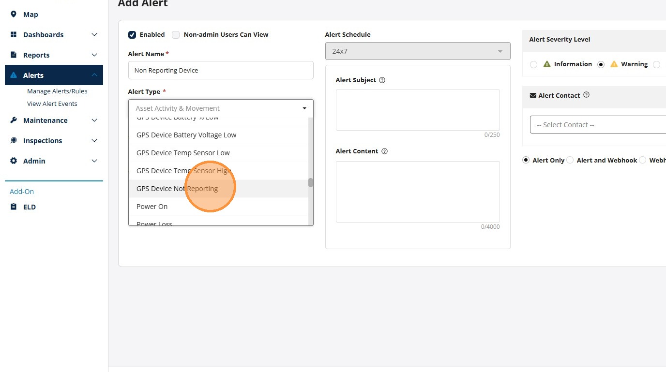666x372 pixels.
Task: Click the Alert Contact help icon
Action: pos(587,95)
